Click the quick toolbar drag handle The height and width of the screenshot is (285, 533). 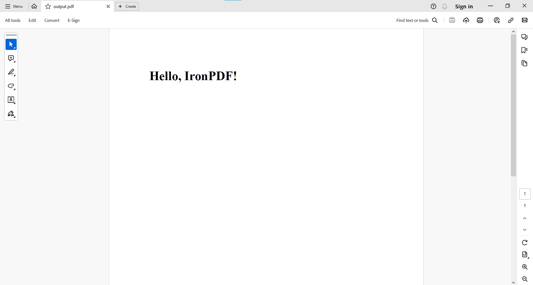(x=11, y=35)
